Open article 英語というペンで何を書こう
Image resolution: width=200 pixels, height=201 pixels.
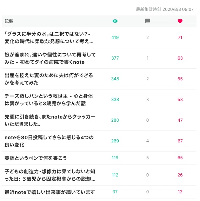pyautogui.click(x=36, y=158)
